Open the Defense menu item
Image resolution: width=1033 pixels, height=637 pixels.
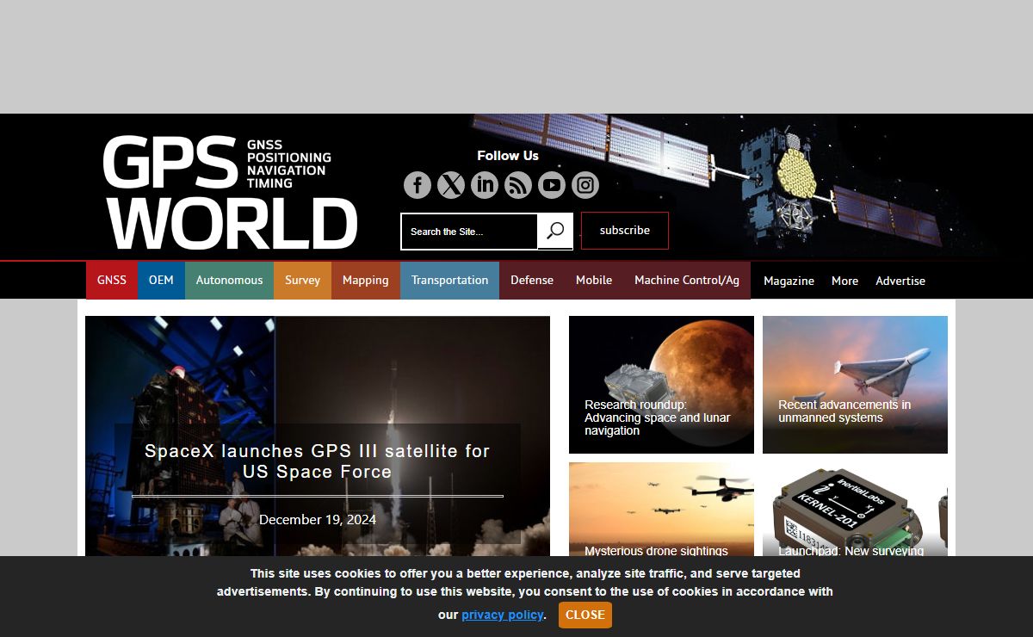(x=532, y=281)
